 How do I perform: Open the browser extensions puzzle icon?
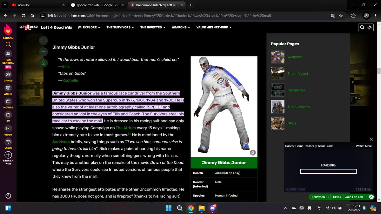pos(353,16)
